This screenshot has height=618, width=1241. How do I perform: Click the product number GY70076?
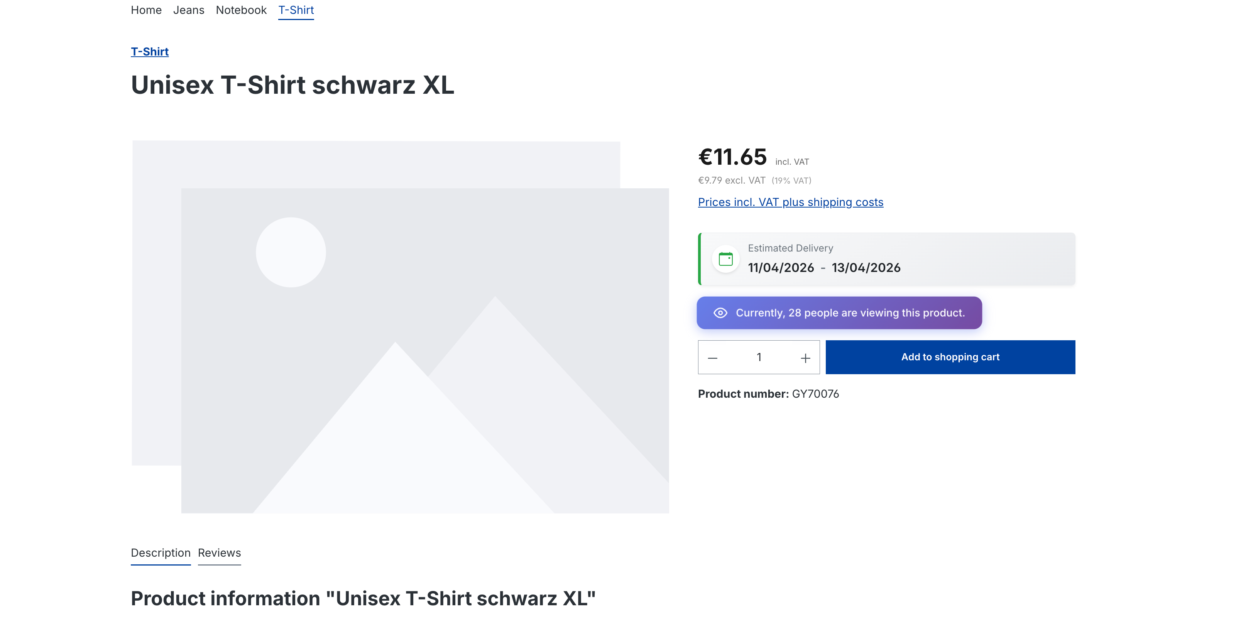[815, 394]
